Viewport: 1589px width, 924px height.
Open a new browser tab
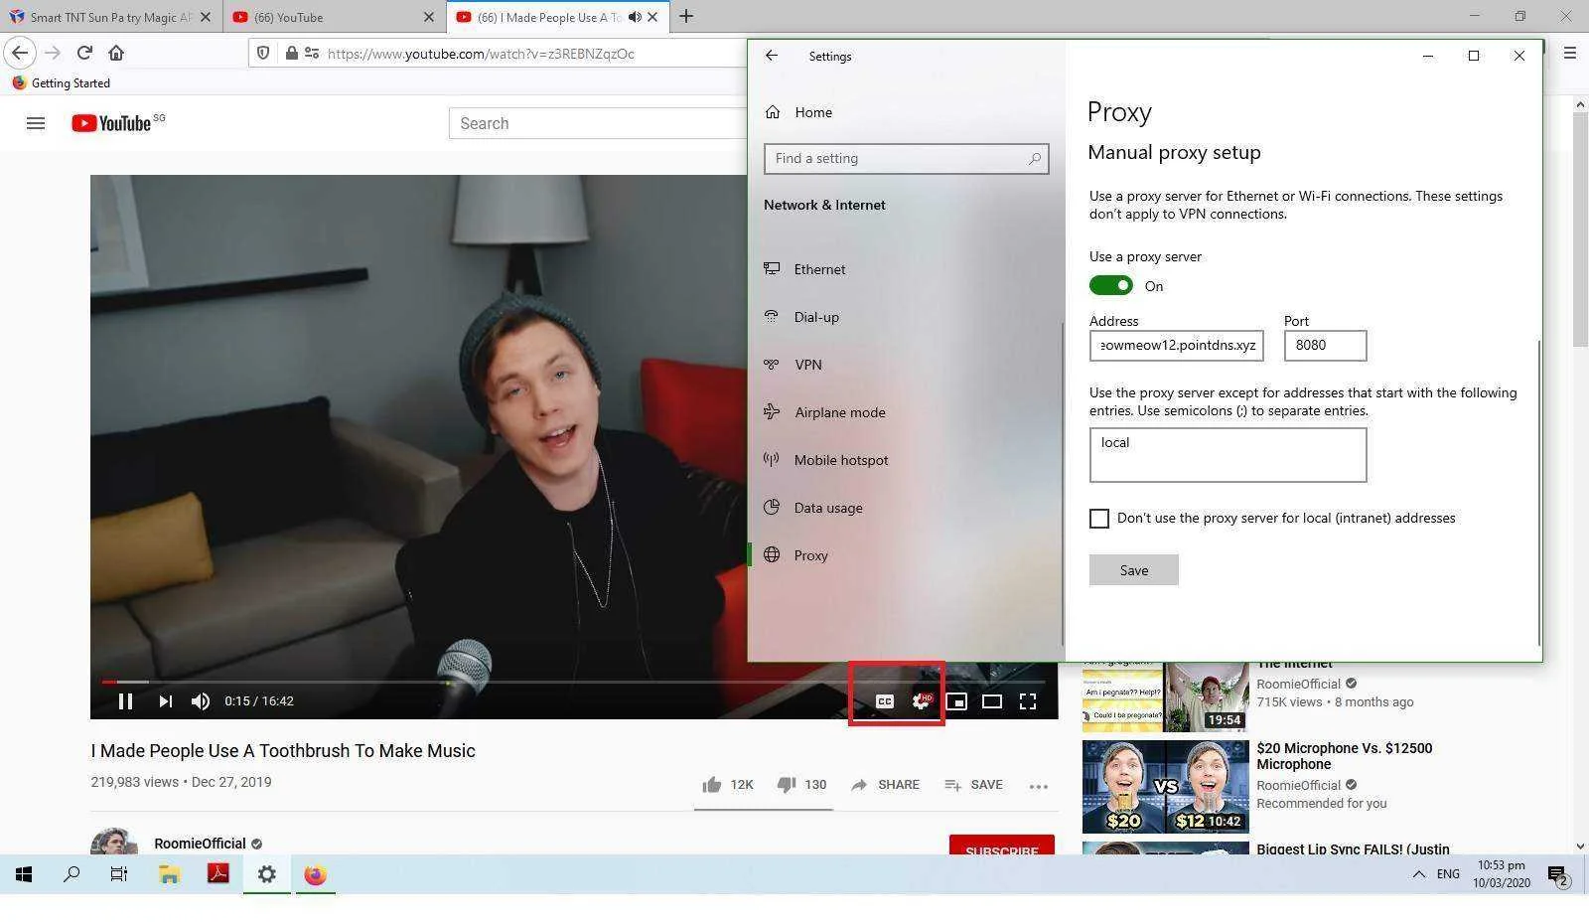click(686, 17)
